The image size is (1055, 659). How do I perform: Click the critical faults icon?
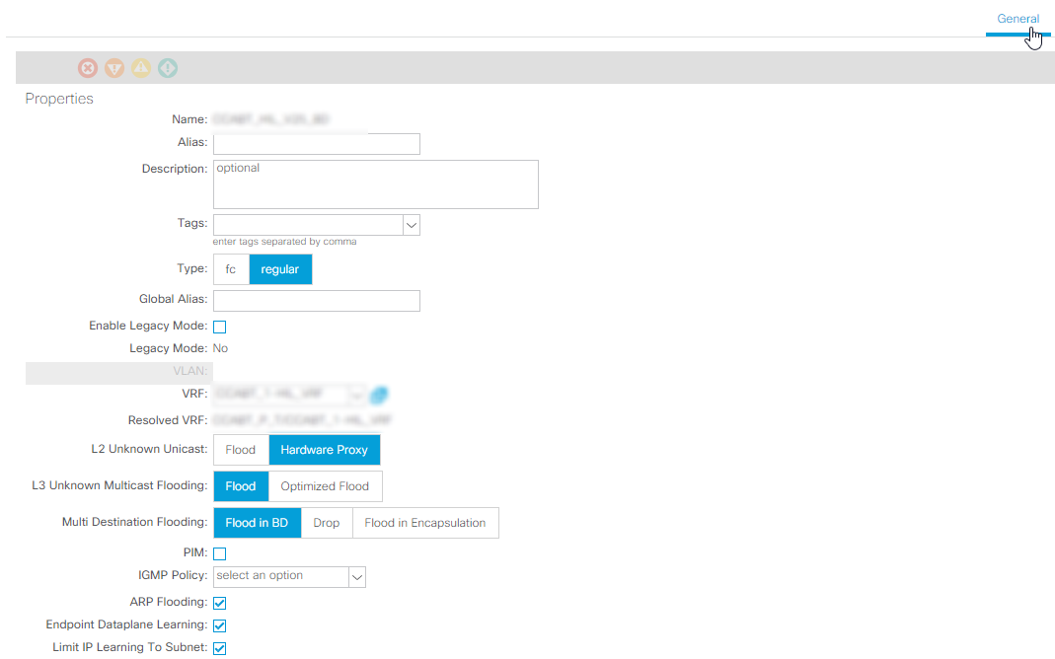[87, 67]
